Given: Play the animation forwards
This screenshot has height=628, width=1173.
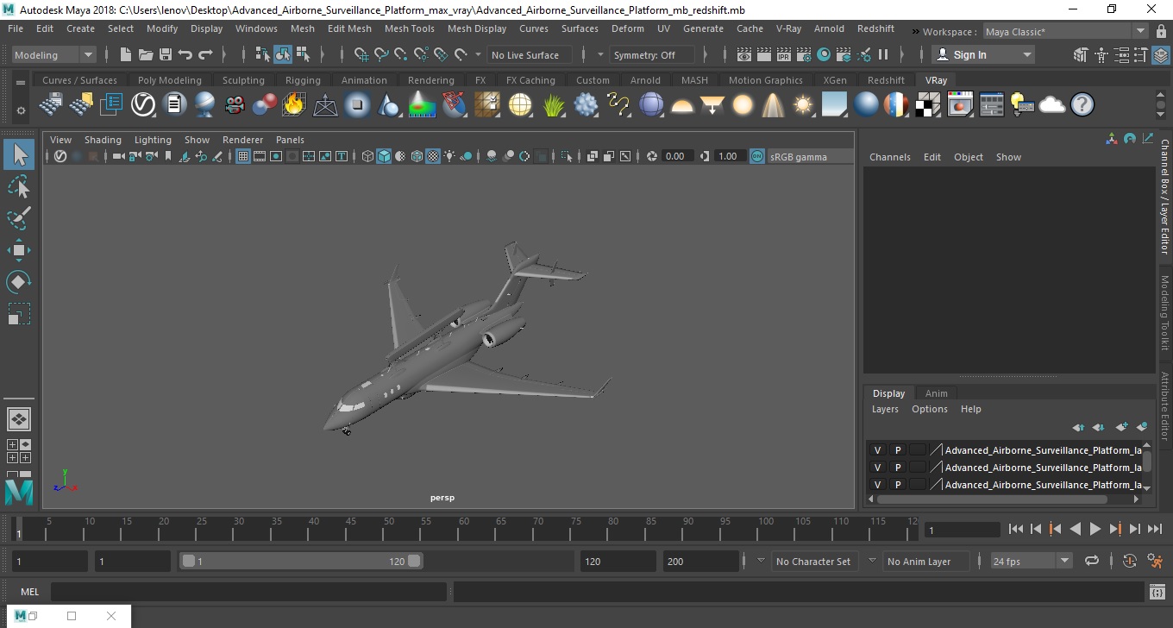Looking at the screenshot, I should tap(1095, 529).
